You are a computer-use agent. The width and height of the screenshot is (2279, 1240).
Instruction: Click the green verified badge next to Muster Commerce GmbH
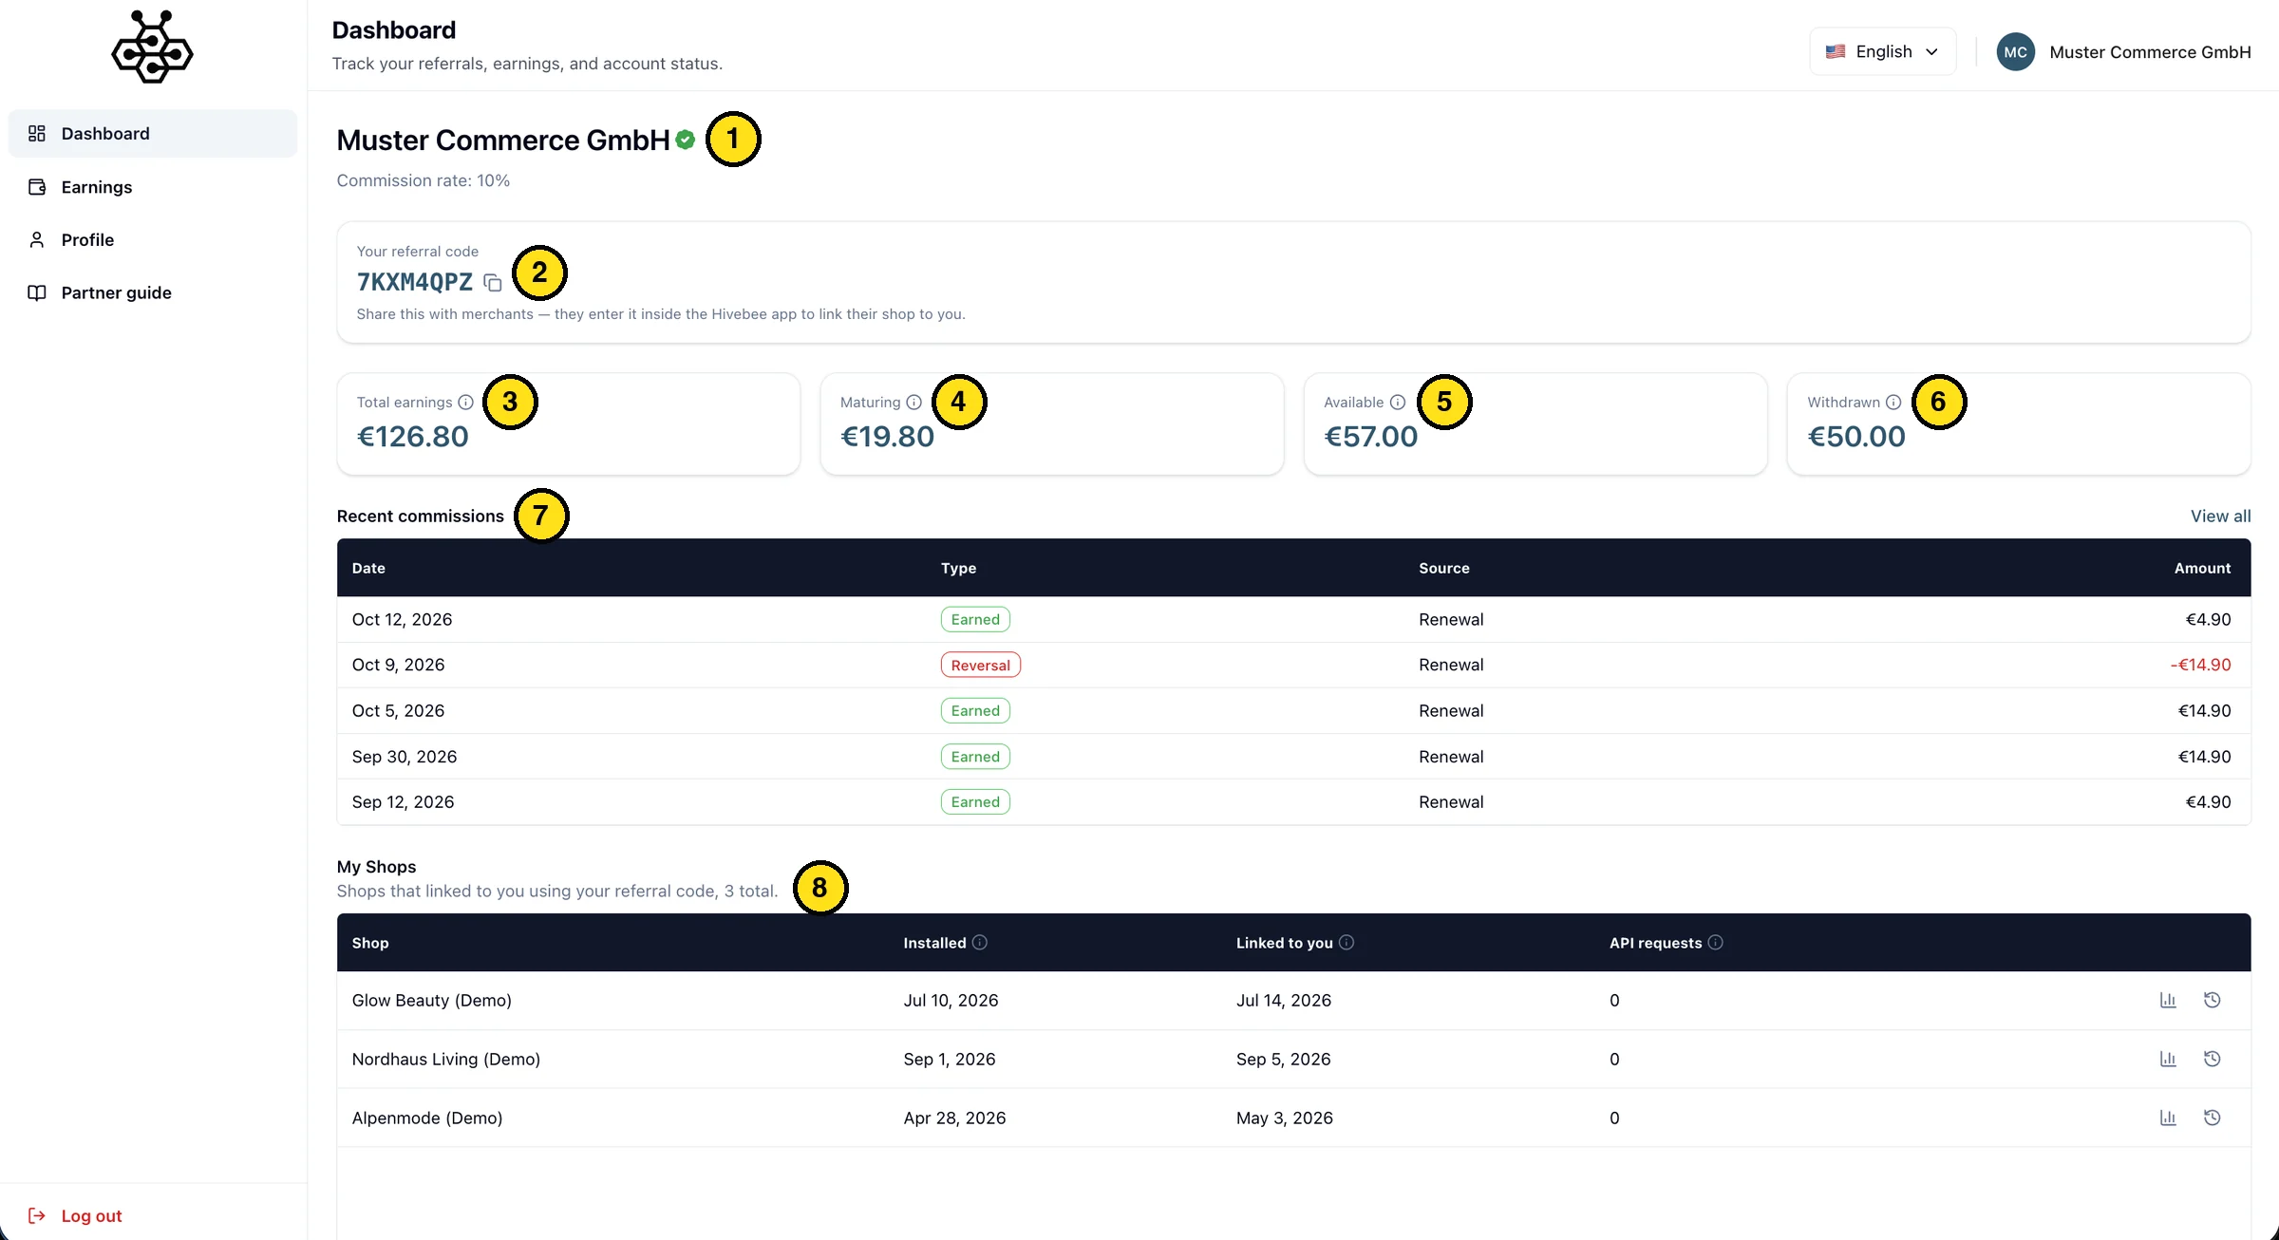(x=685, y=140)
